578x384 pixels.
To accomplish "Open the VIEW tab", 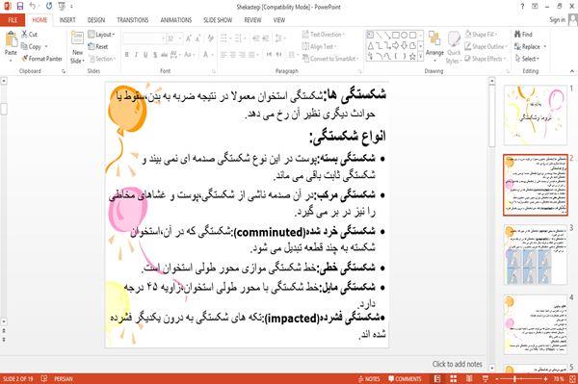I will pos(279,20).
